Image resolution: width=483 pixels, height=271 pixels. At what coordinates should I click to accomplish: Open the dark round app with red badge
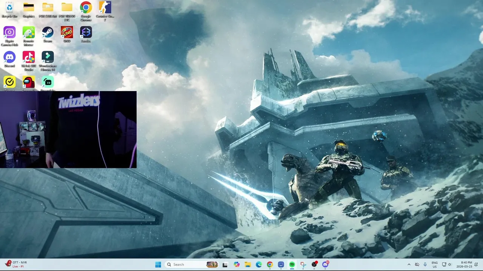(314, 265)
